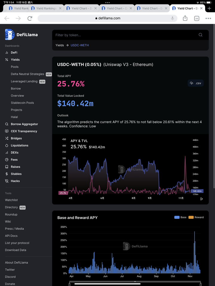The image size is (215, 286).
Task: Open Delta Neutral Strategies page
Action: (x=27, y=74)
